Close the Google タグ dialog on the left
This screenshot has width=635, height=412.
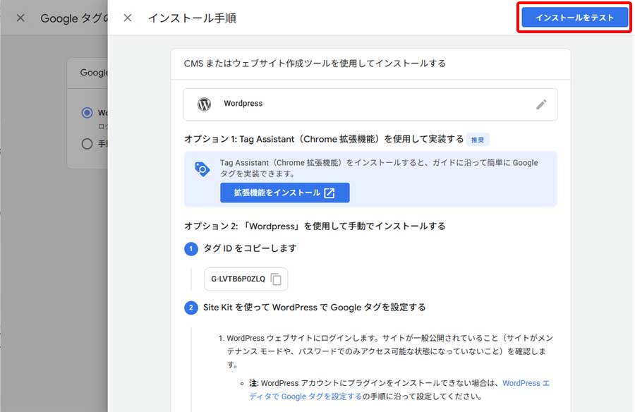20,19
